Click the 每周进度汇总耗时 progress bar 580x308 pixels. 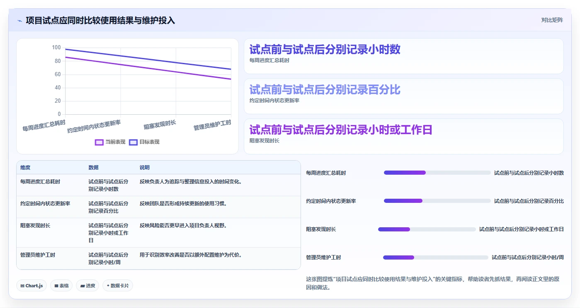click(x=437, y=173)
